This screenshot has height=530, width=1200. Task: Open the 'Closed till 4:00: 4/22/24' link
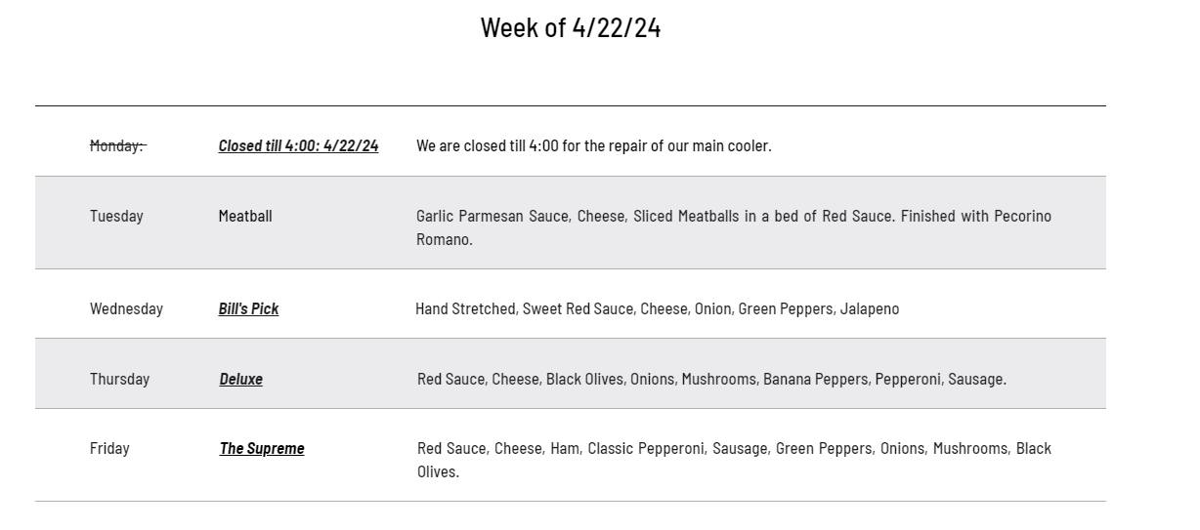[298, 145]
